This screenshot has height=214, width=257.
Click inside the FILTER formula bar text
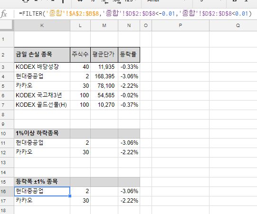[x=135, y=14]
